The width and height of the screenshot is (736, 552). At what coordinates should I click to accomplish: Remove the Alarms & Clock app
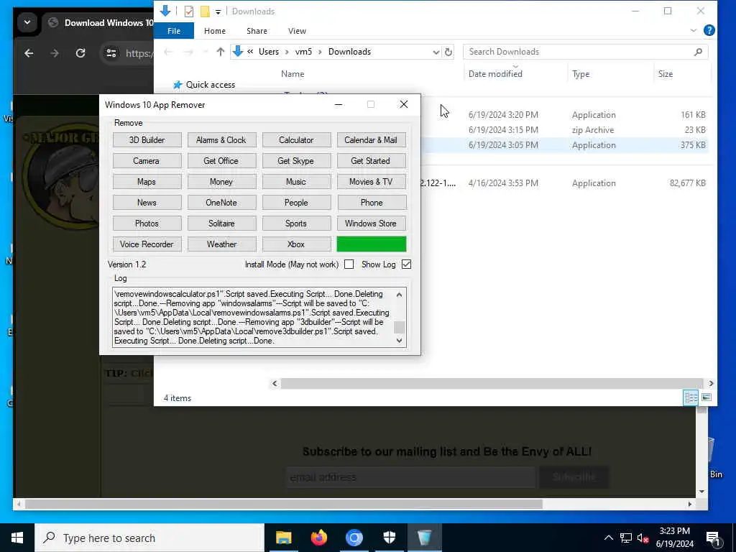pos(221,140)
